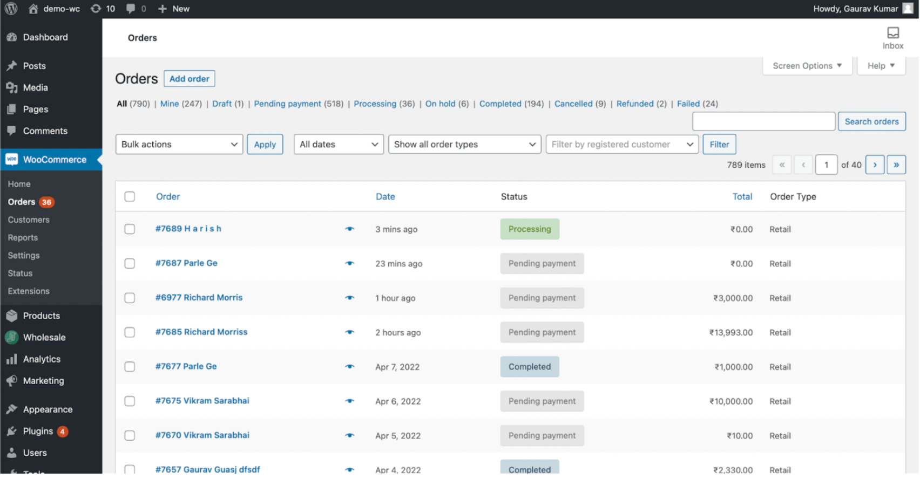Click the current page number field
Screen dimensions: 920x479
(827, 165)
